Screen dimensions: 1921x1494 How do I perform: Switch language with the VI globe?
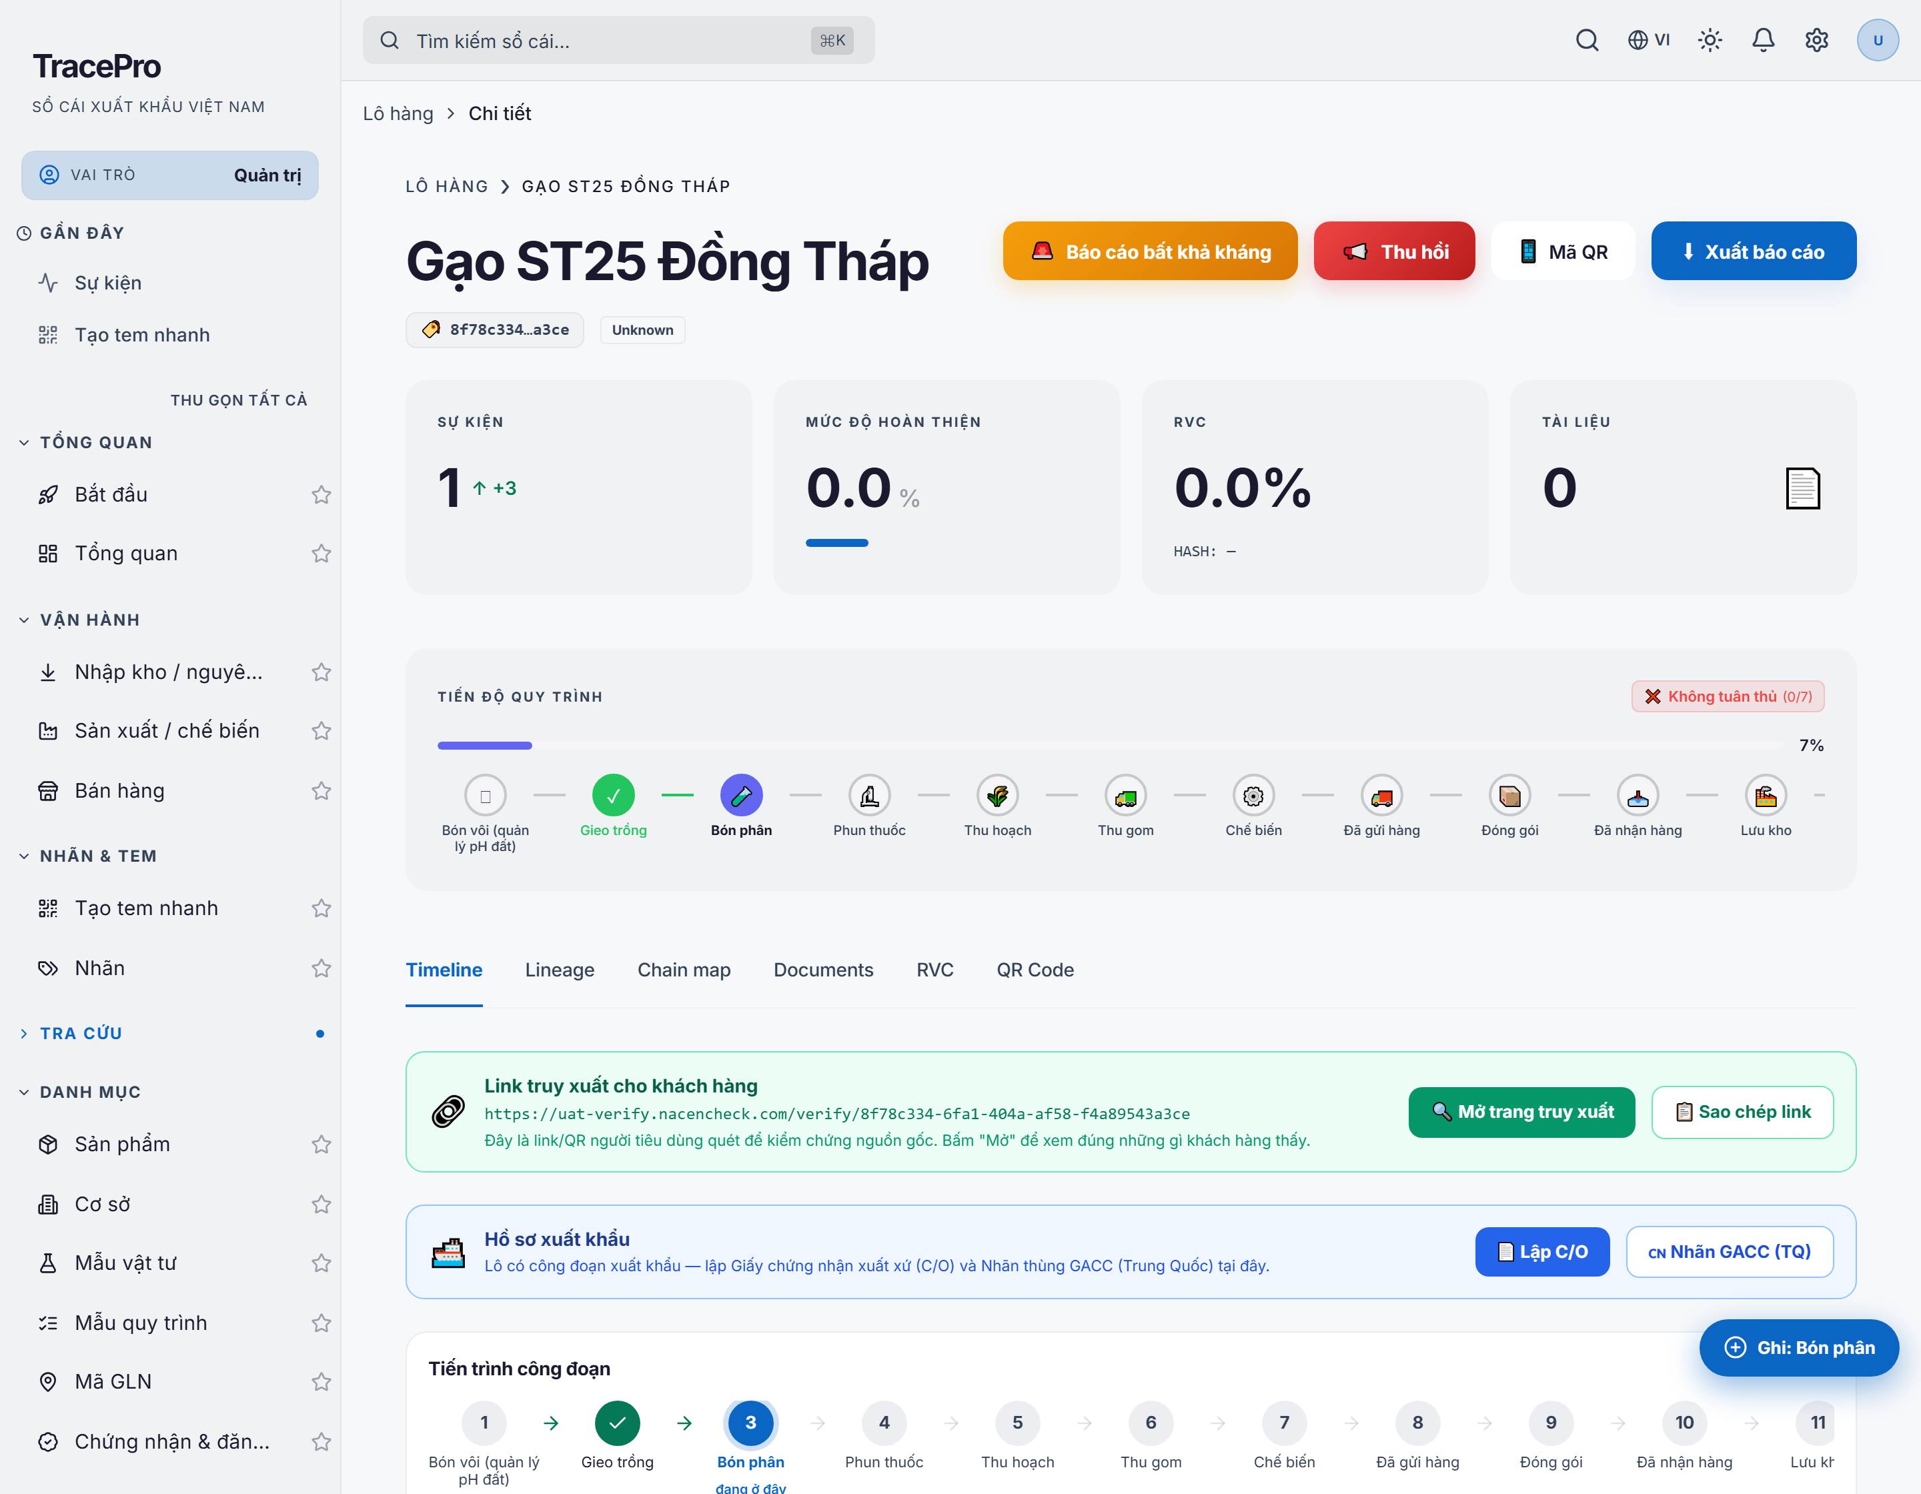click(1648, 39)
